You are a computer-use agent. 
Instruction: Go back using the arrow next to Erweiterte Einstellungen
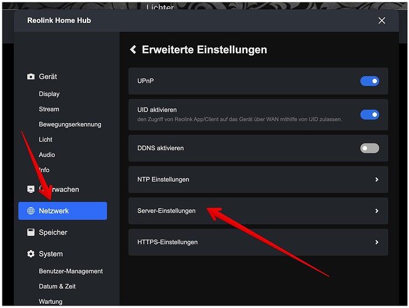(x=133, y=49)
